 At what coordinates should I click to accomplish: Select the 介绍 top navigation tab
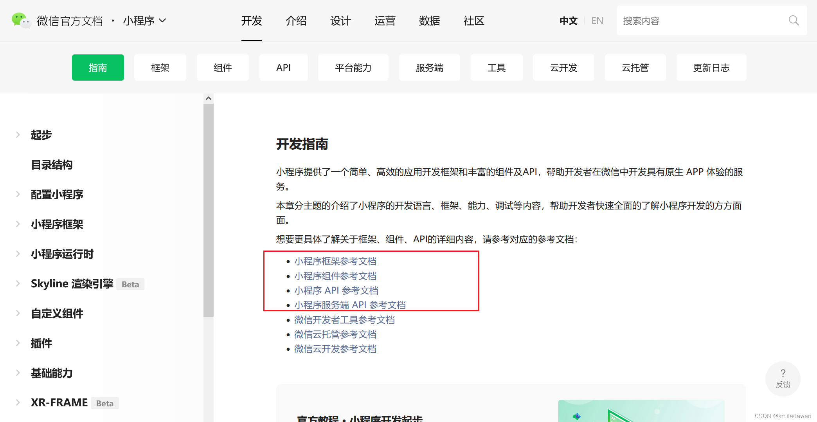tap(296, 21)
